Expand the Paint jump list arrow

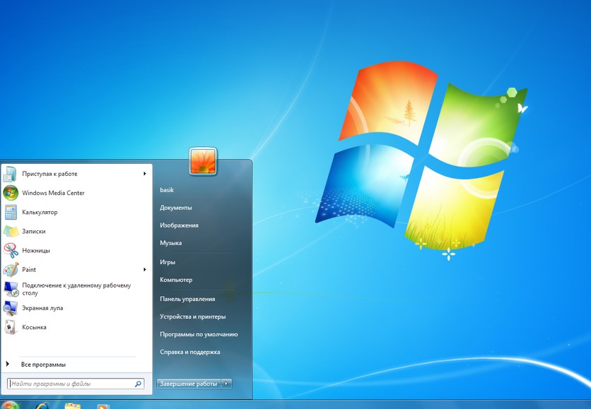[x=145, y=269]
